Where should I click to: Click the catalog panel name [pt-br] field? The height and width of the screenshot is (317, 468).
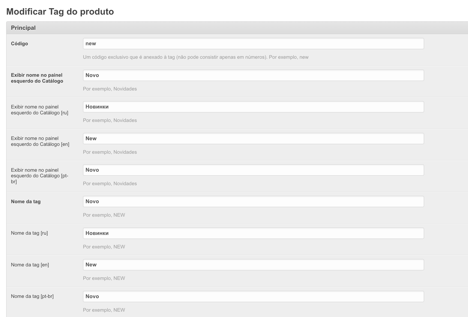[253, 170]
